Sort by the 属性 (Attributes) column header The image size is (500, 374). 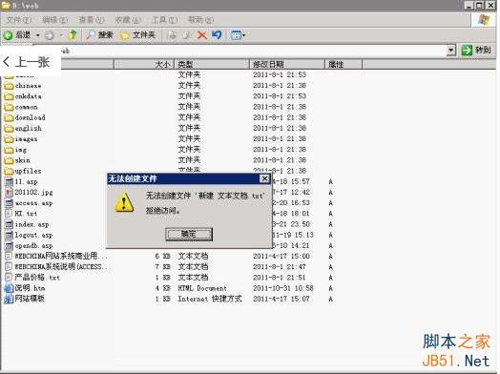(x=344, y=65)
